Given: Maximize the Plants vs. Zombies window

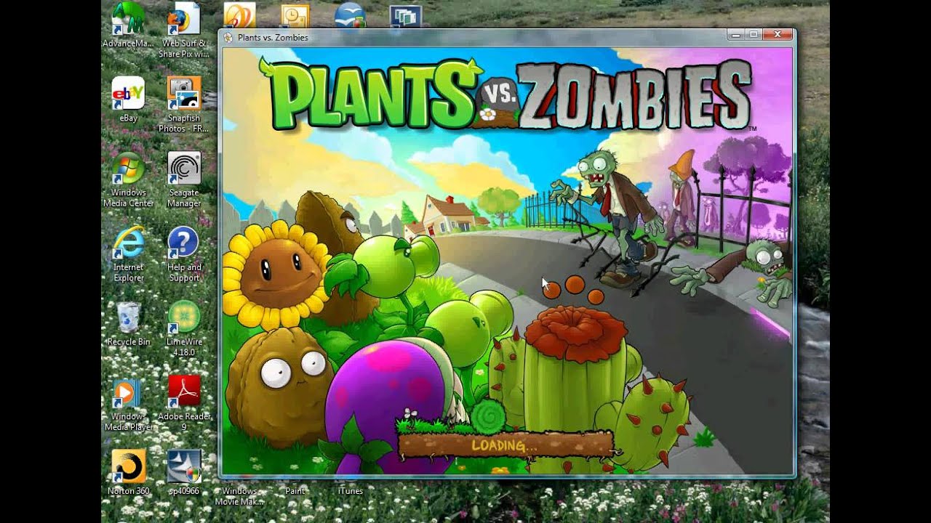Looking at the screenshot, I should tap(754, 34).
